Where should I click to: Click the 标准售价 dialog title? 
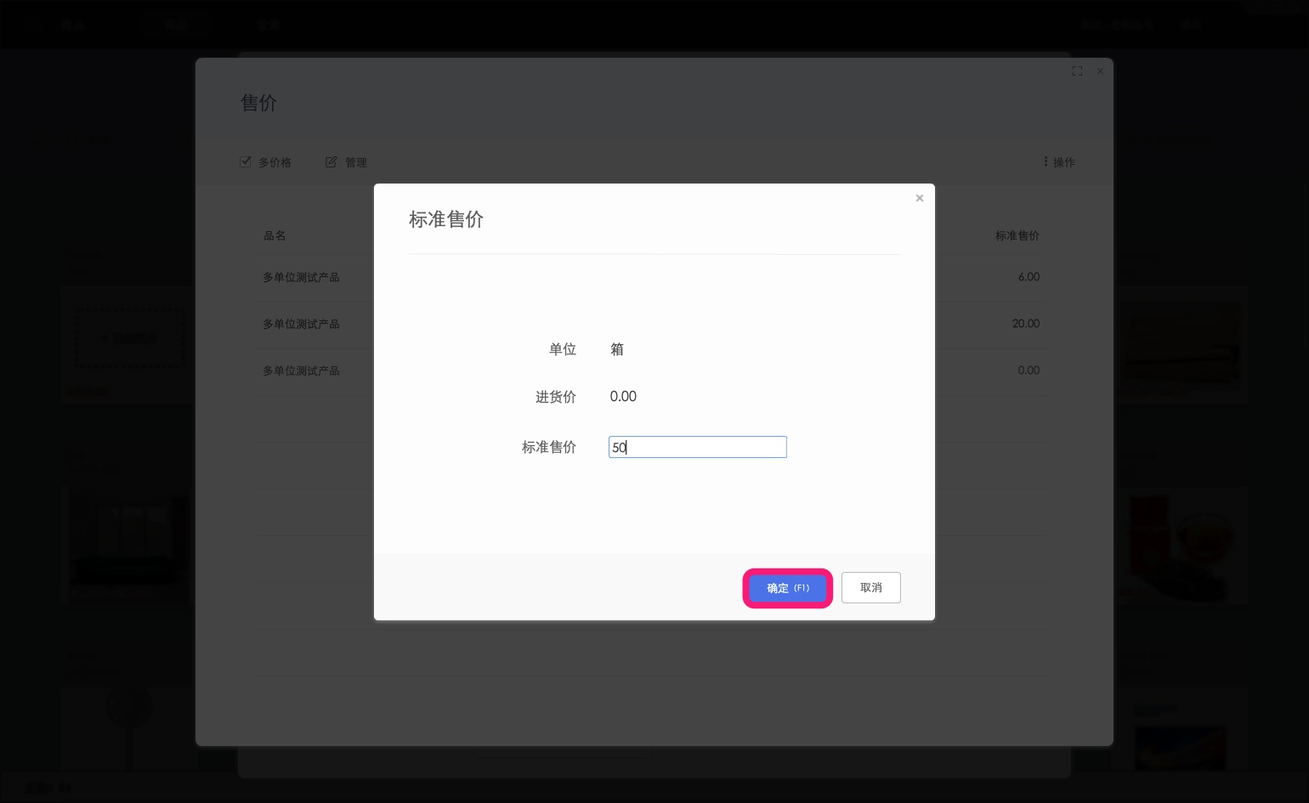pyautogui.click(x=446, y=219)
